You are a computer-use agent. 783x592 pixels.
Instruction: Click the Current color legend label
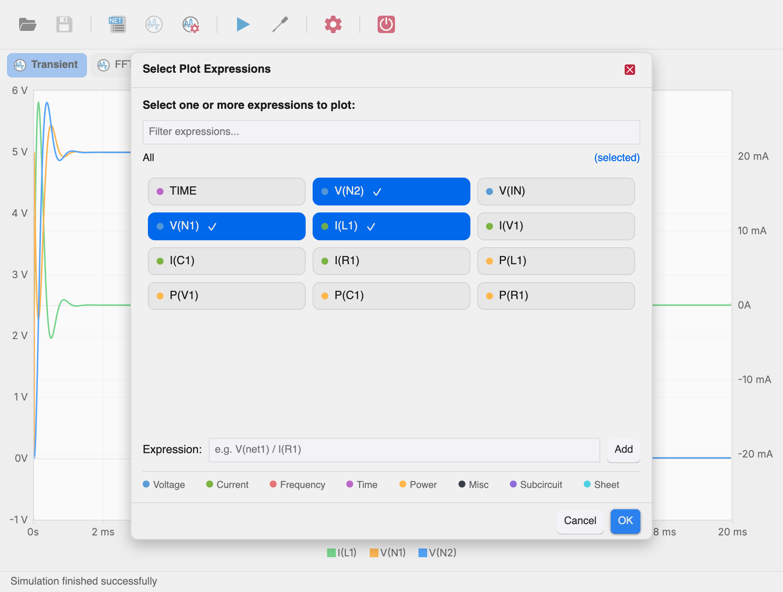point(232,484)
